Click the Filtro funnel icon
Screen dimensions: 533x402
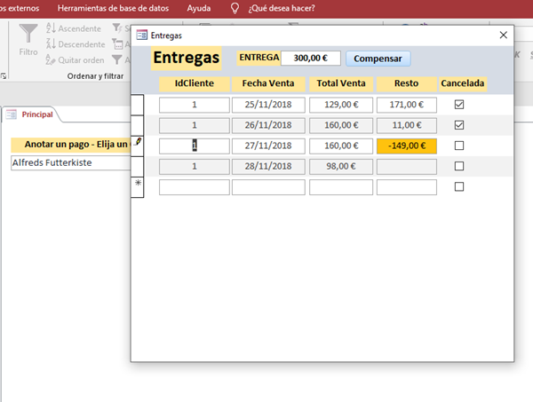28,35
